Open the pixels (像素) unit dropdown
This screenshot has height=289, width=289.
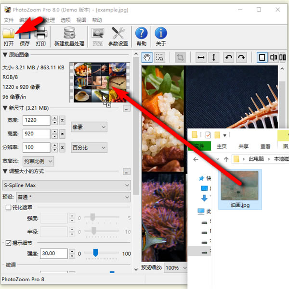point(89,127)
